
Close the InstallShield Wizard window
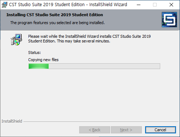(171, 5)
